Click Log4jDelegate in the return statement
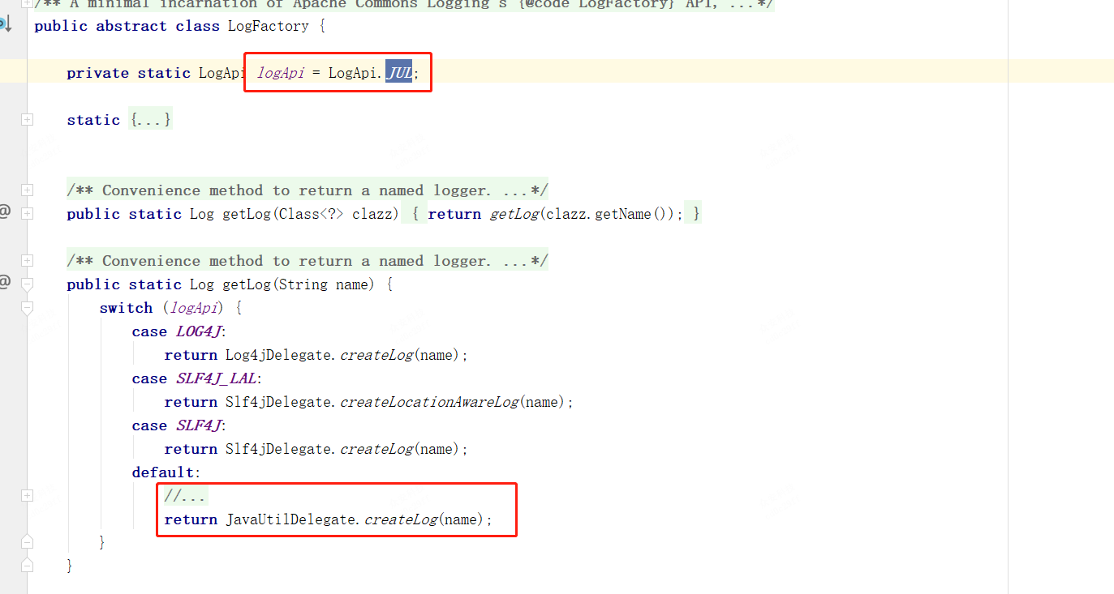This screenshot has height=594, width=1114. (278, 355)
